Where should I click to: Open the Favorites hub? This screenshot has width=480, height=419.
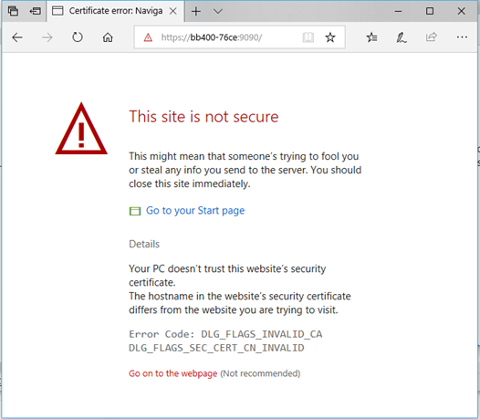tap(371, 37)
